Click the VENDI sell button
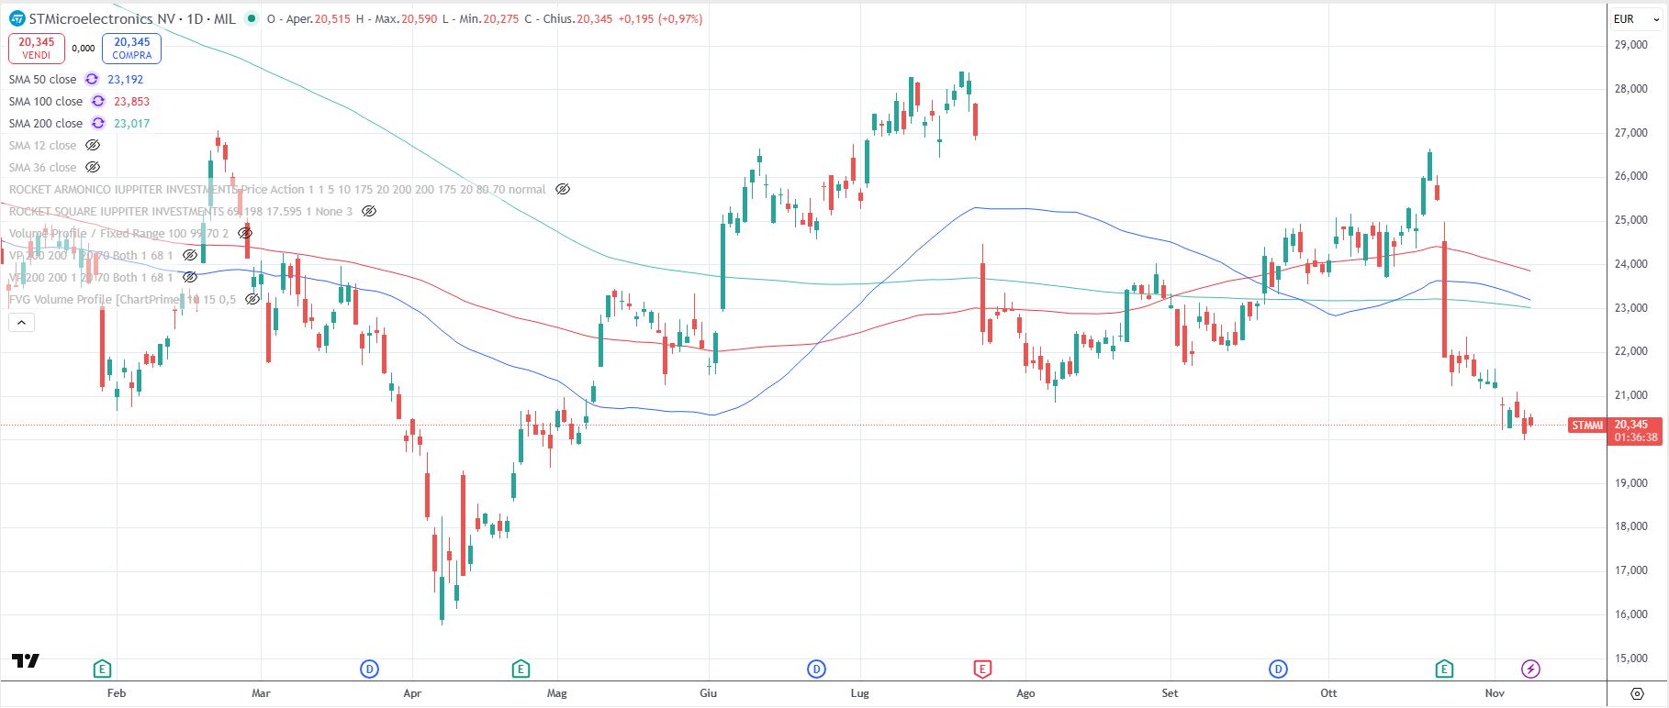 (x=37, y=48)
